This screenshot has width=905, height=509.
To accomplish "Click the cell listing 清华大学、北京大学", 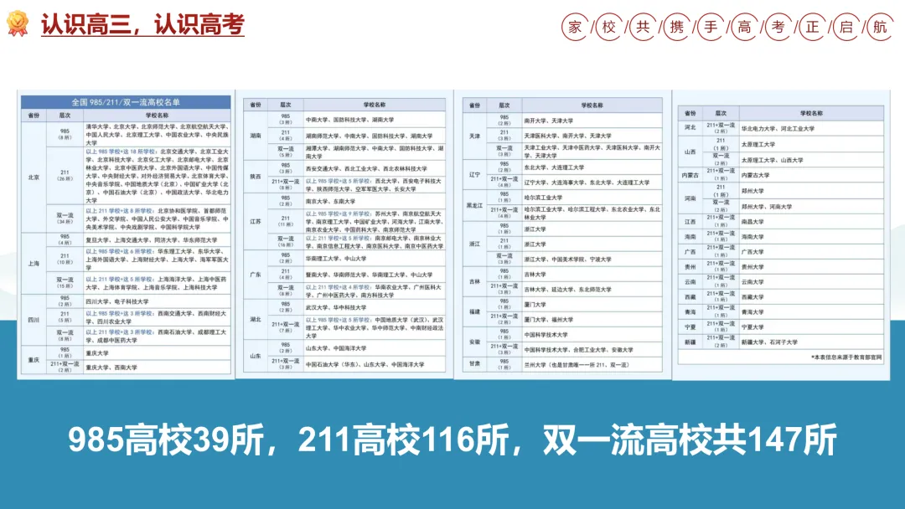I will pyautogui.click(x=157, y=134).
